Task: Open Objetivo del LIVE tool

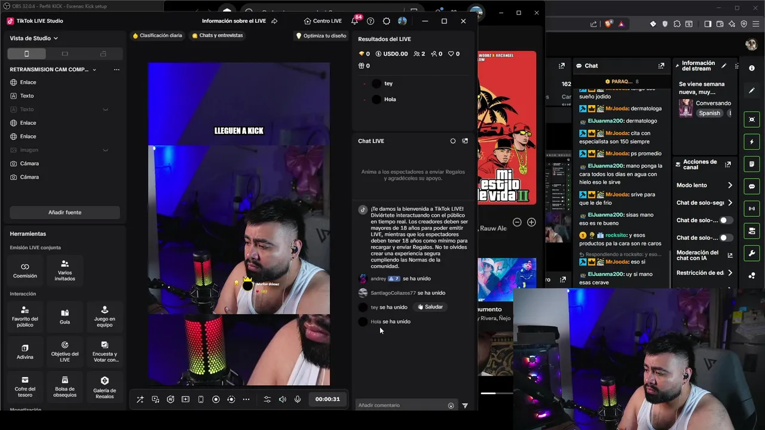Action: tap(65, 352)
